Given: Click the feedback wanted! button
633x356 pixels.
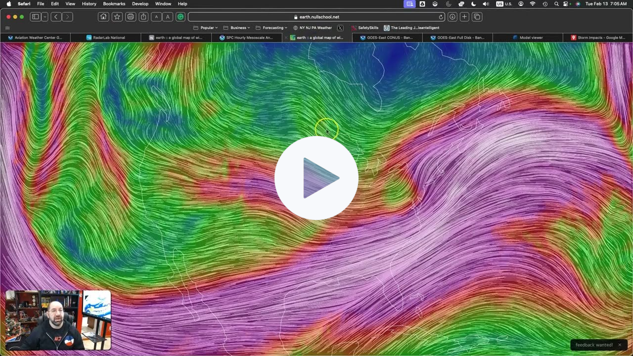Looking at the screenshot, I should (x=594, y=345).
